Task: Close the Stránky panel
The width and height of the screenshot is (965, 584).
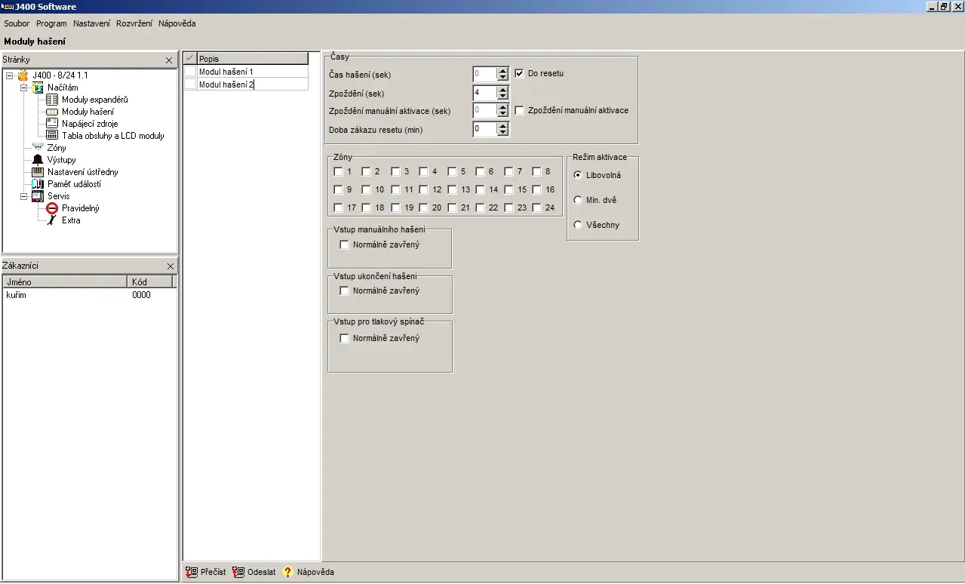Action: 169,60
